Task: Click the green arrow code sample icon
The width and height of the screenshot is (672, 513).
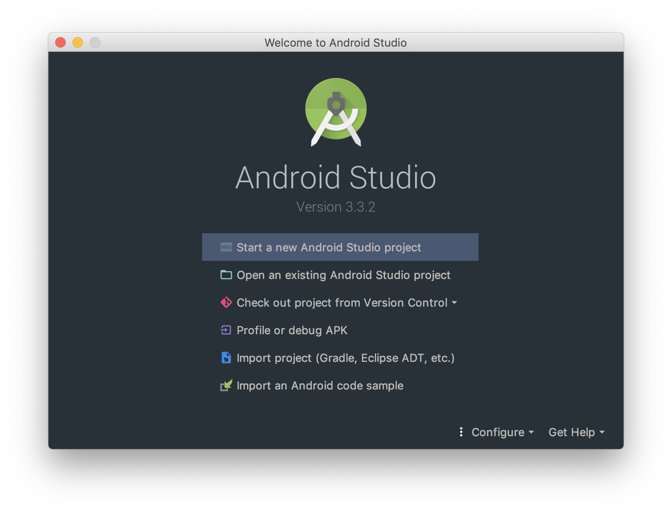Action: coord(226,385)
